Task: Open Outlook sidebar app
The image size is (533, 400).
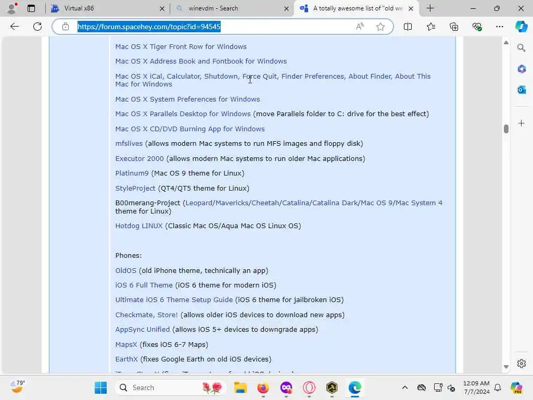Action: (x=521, y=90)
